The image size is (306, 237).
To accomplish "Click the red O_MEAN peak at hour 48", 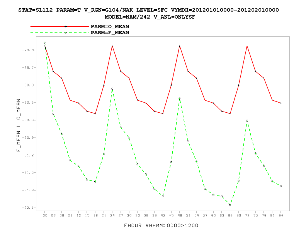I will click(180, 46).
